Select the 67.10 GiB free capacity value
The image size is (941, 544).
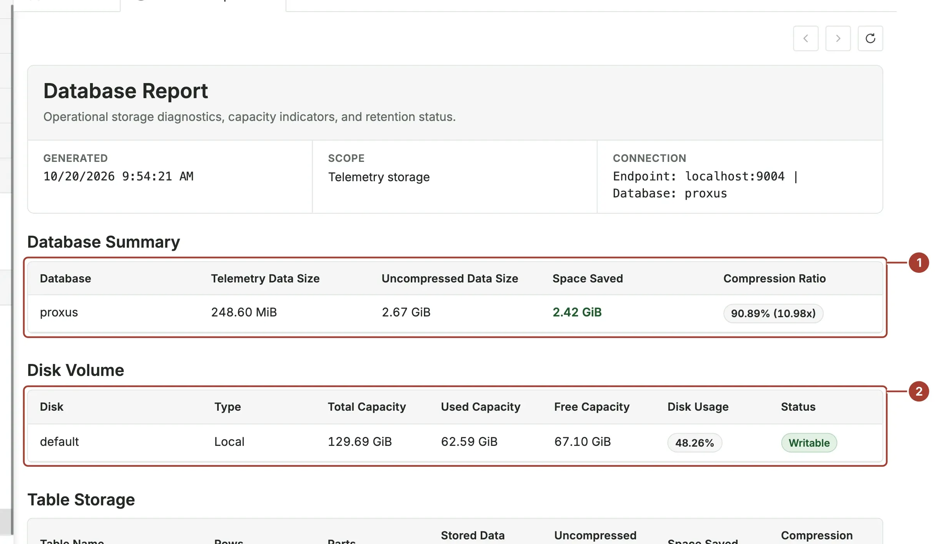(x=582, y=442)
